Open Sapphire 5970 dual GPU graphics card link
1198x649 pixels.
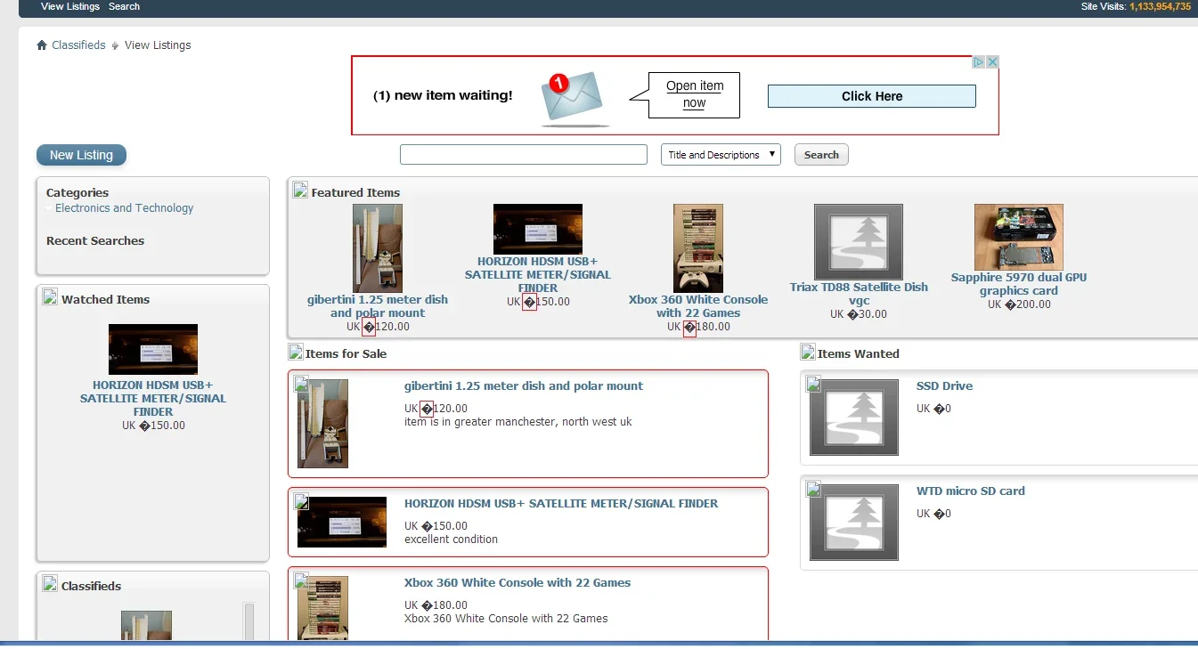(x=1019, y=284)
